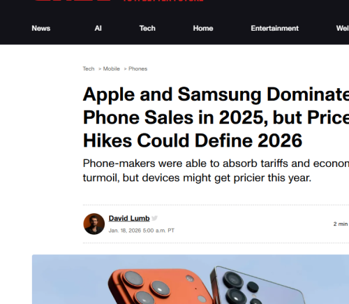Click the article headline about Apple and Samsung

tap(216, 117)
